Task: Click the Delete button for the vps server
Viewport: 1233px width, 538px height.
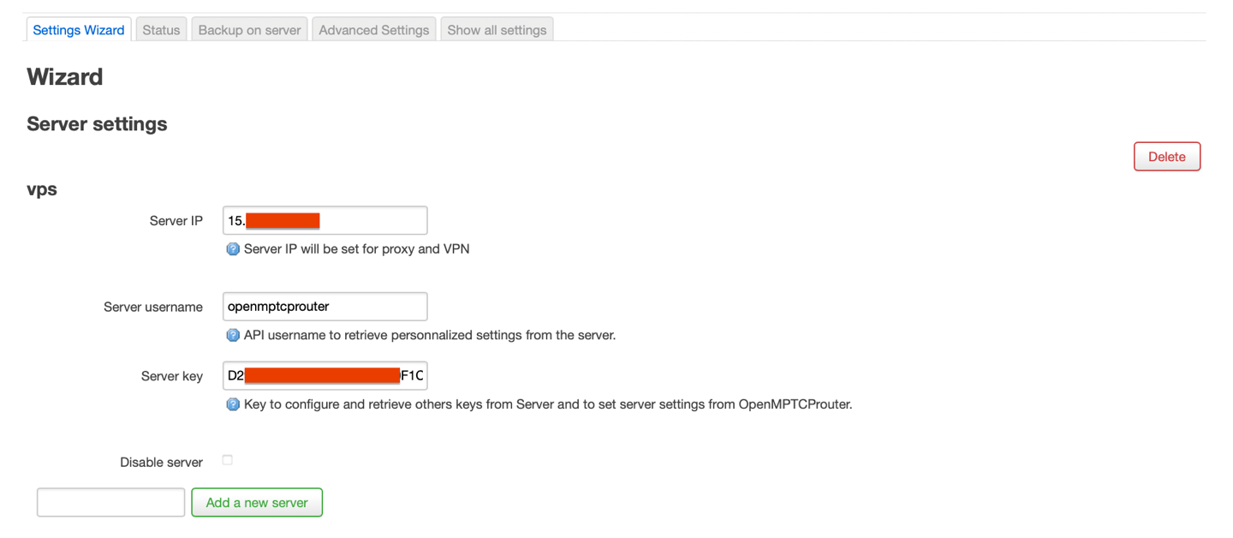Action: (1166, 156)
